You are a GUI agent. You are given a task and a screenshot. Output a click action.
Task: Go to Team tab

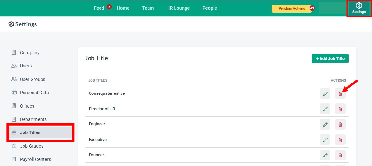pos(148,8)
